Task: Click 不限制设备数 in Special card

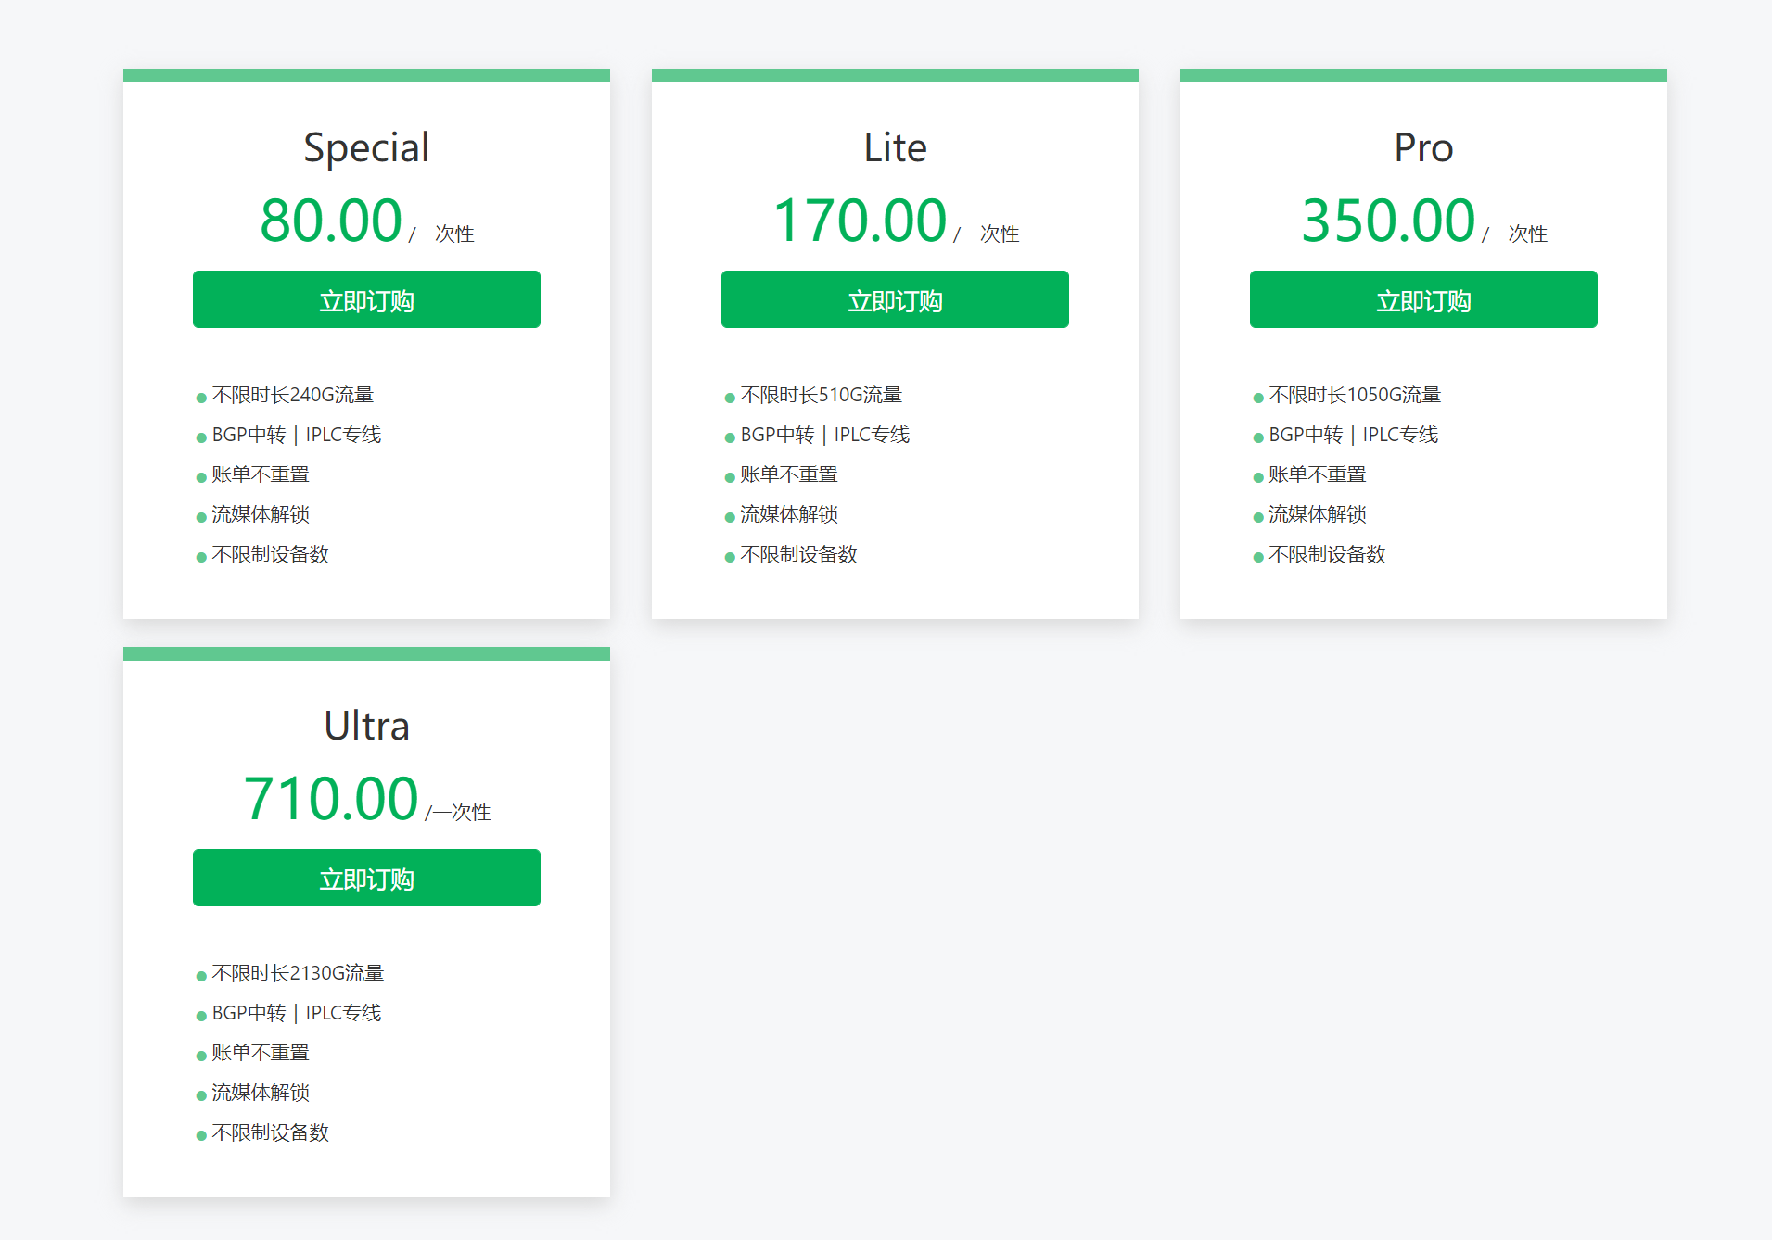Action: (270, 554)
